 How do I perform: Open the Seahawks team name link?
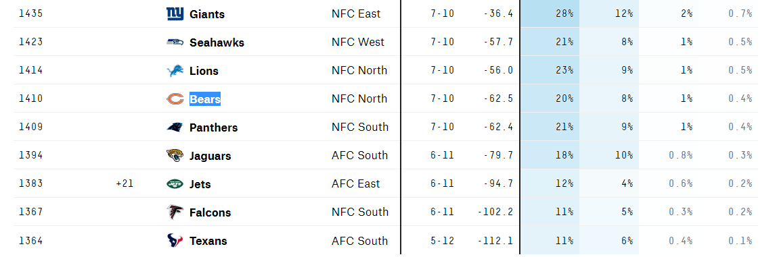coord(217,42)
